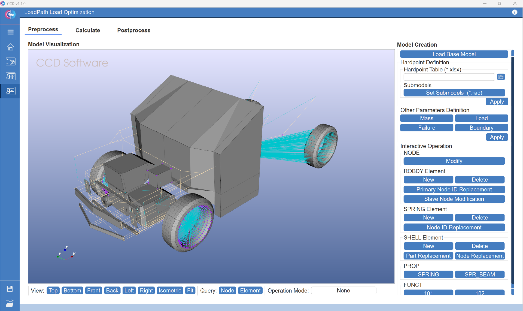Go to the Home page icon
Viewport: 523px width, 311px height.
coord(10,47)
